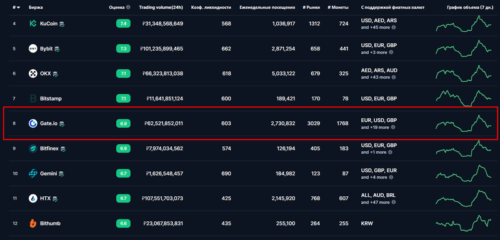The image size is (500, 240).
Task: Select Gate.io volume ₽62,521,852,011
Action: (x=164, y=123)
